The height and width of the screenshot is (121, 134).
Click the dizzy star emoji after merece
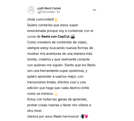[56, 94]
